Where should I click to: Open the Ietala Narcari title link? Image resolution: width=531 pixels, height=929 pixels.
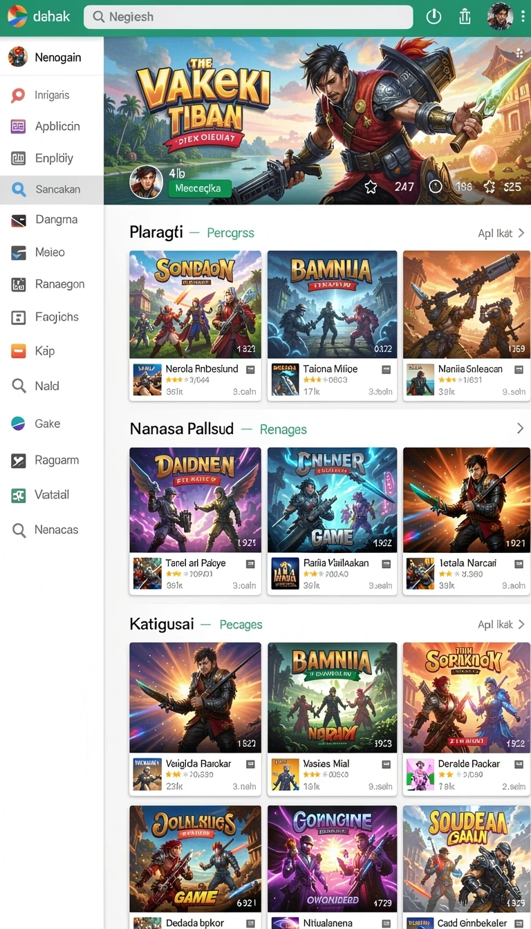(467, 563)
